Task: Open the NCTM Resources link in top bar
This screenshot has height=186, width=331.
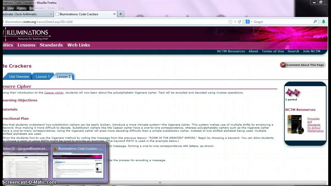Action: tap(231, 51)
